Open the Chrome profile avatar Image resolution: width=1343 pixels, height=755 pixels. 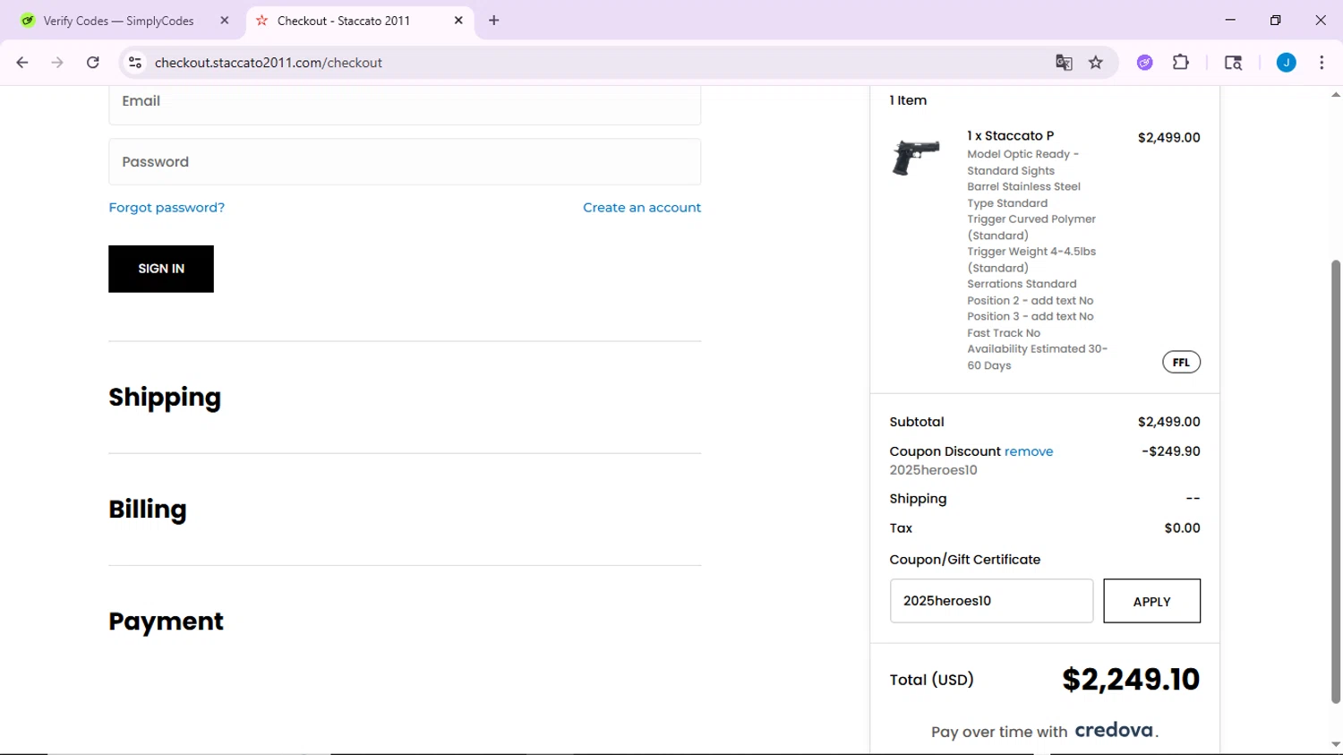click(x=1287, y=63)
